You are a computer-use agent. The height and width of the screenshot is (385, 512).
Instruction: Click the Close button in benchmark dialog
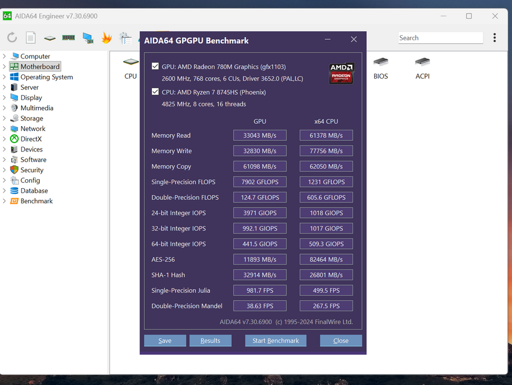pyautogui.click(x=341, y=341)
